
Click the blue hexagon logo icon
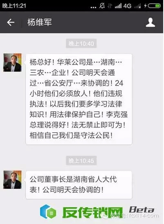click(48, 212)
